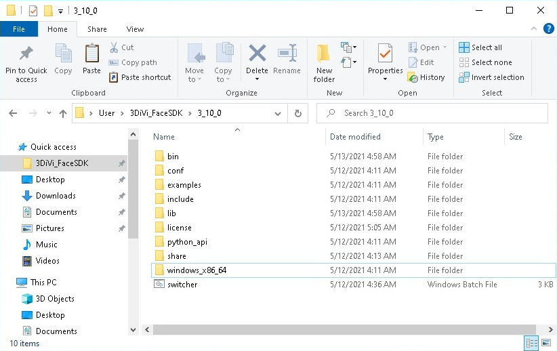Image resolution: width=557 pixels, height=351 pixels.
Task: Open Properties of selected item
Action: pyautogui.click(x=386, y=58)
